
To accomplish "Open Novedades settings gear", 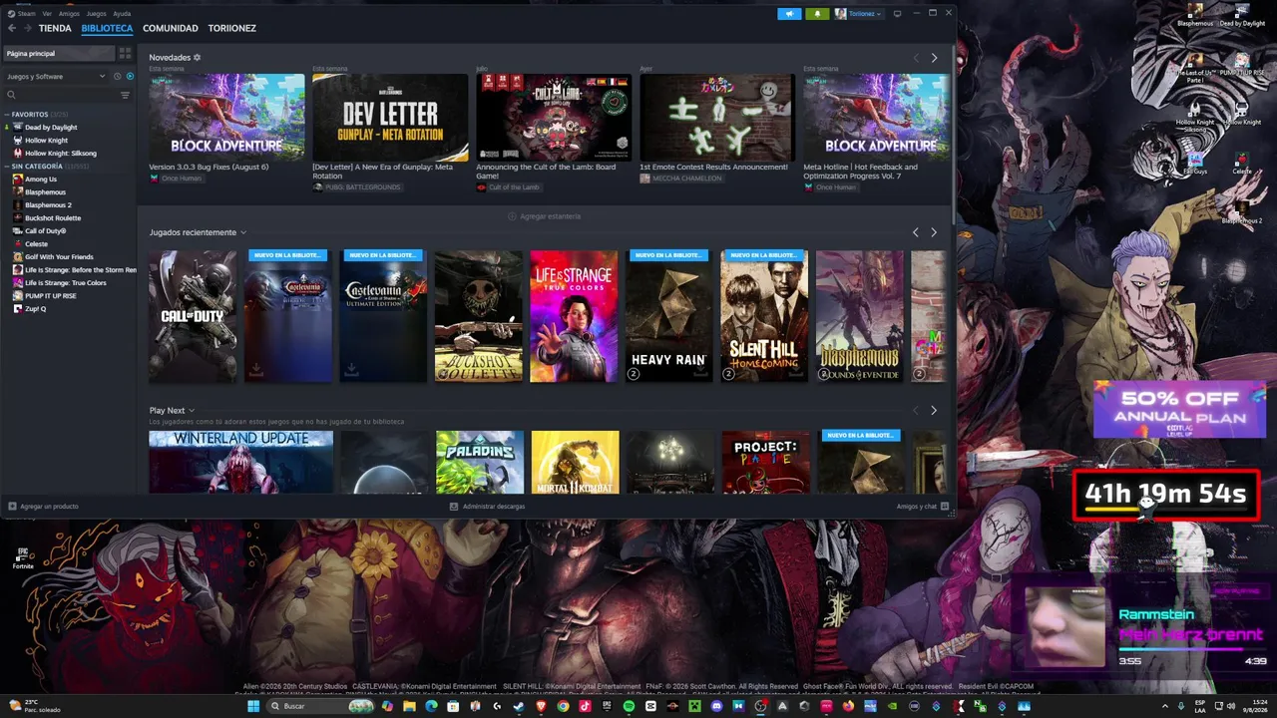I will click(198, 58).
